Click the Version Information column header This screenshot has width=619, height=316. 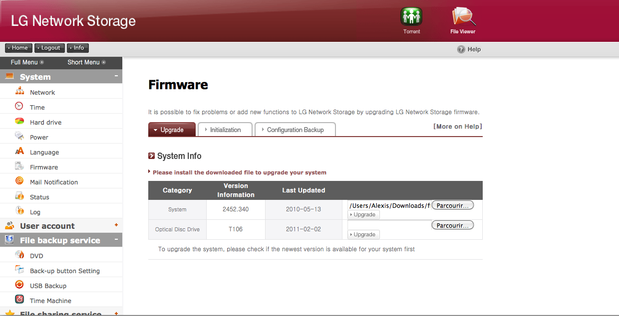[x=236, y=190]
